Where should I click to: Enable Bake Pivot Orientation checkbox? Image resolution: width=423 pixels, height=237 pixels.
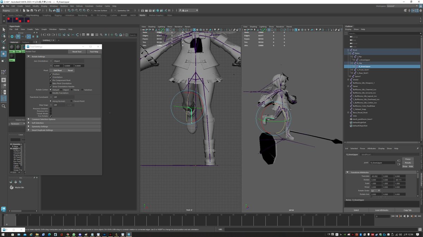51,84
